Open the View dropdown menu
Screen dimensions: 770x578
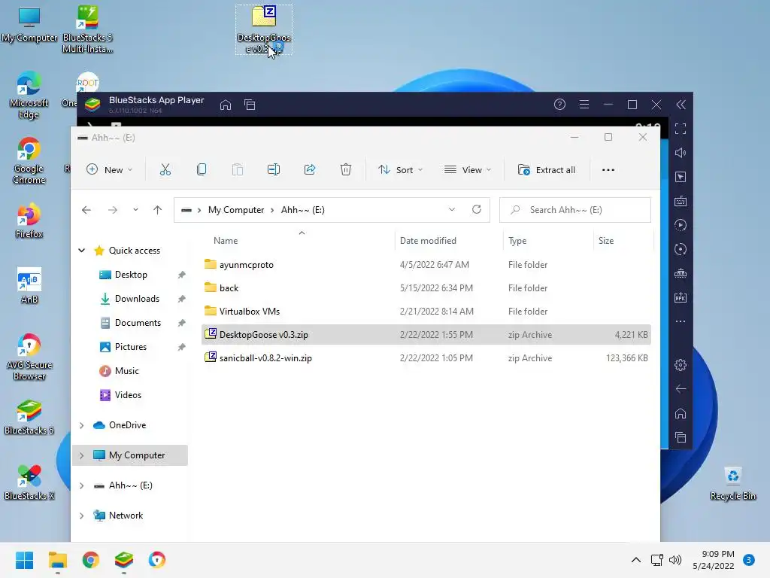[x=468, y=169]
